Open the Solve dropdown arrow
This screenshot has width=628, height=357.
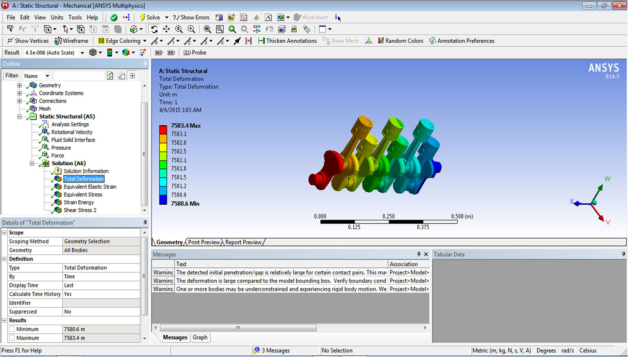(x=166, y=18)
